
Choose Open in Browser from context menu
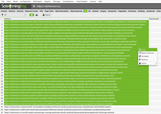148,53
